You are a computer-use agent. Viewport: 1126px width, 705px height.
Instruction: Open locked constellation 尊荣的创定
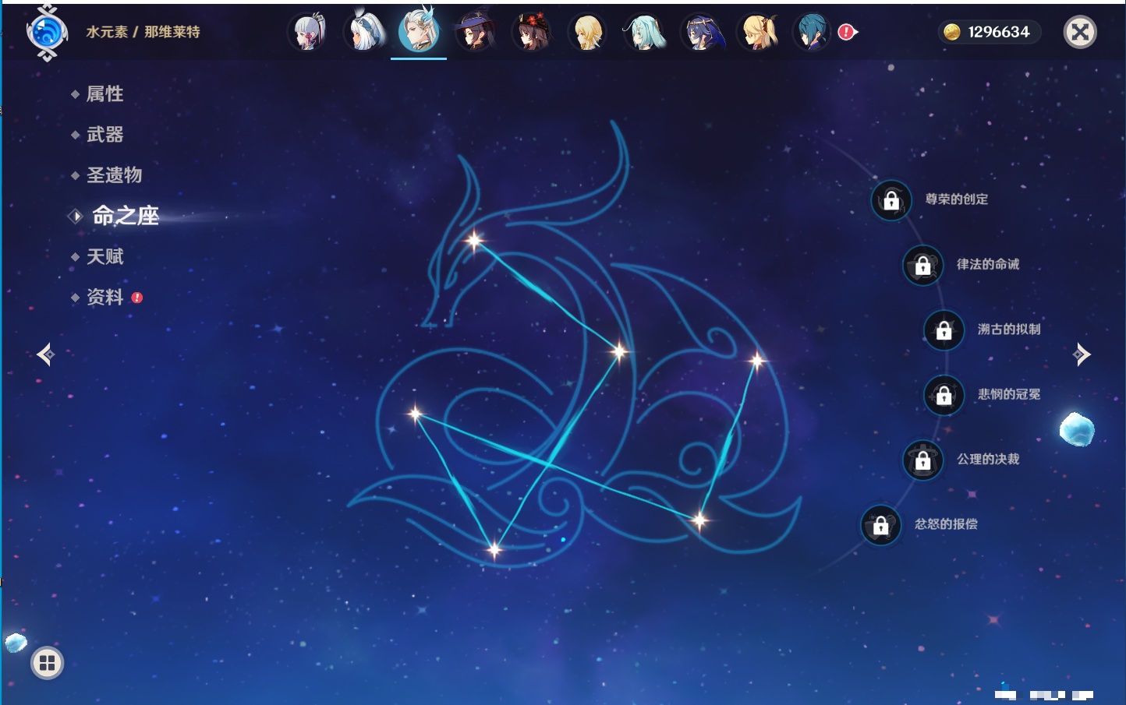(891, 200)
